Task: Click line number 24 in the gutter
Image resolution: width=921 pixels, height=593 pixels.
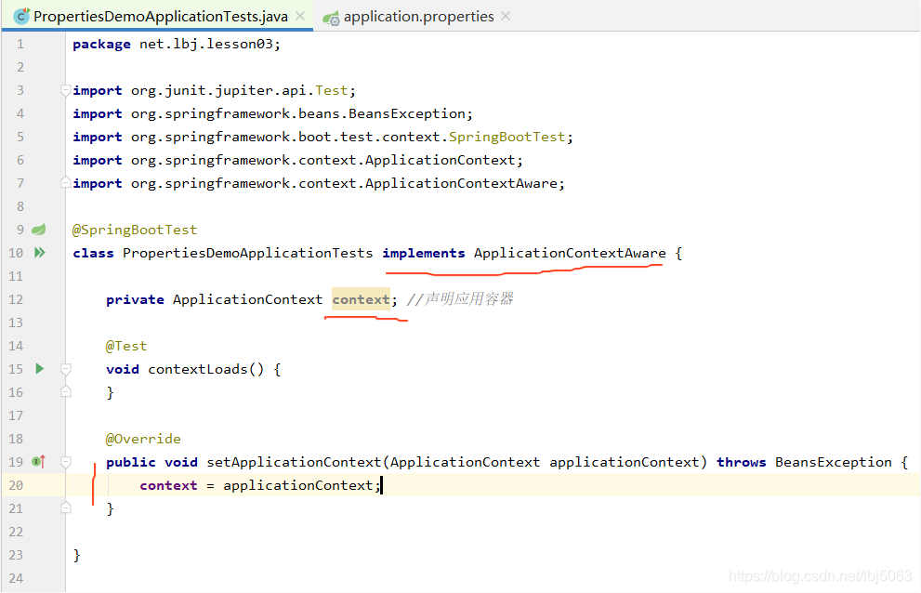Action: click(x=16, y=578)
